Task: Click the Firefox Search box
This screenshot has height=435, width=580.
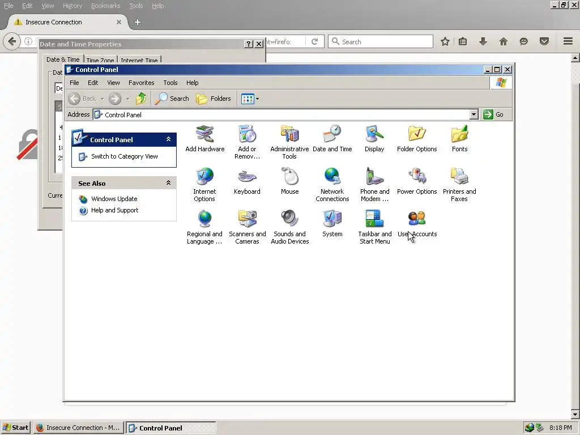Action: click(380, 41)
